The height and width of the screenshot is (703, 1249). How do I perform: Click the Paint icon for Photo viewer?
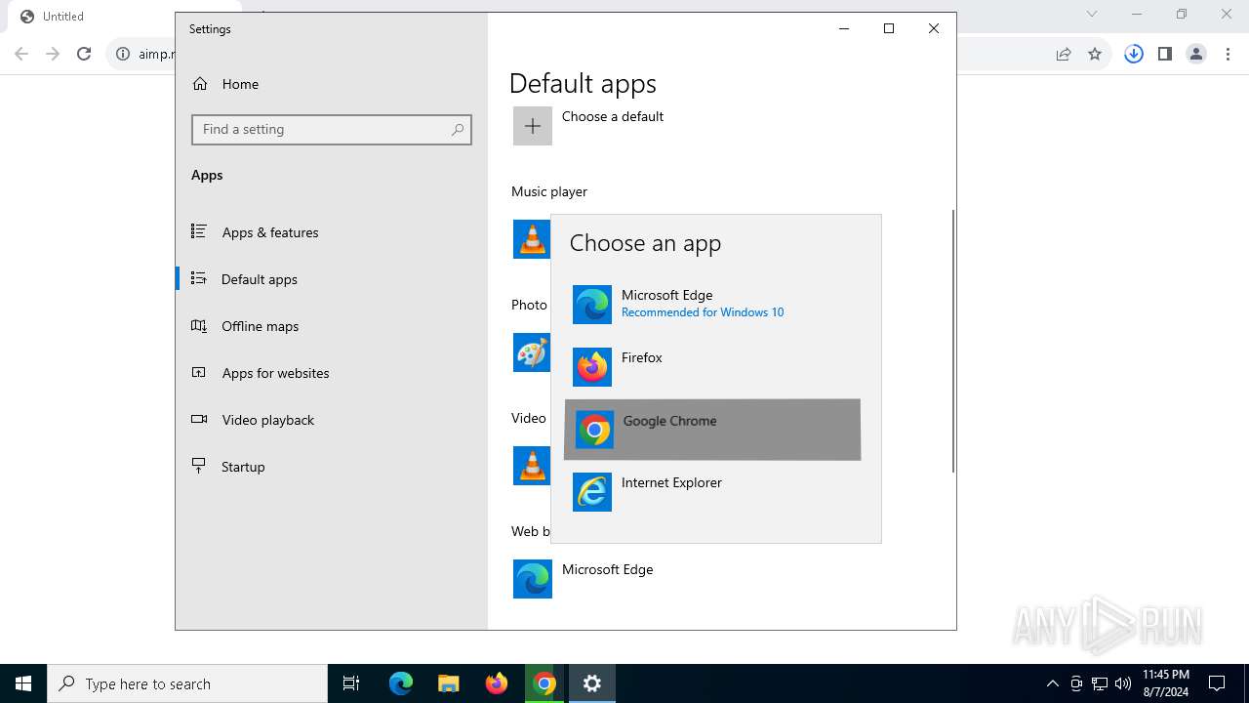[x=532, y=352]
